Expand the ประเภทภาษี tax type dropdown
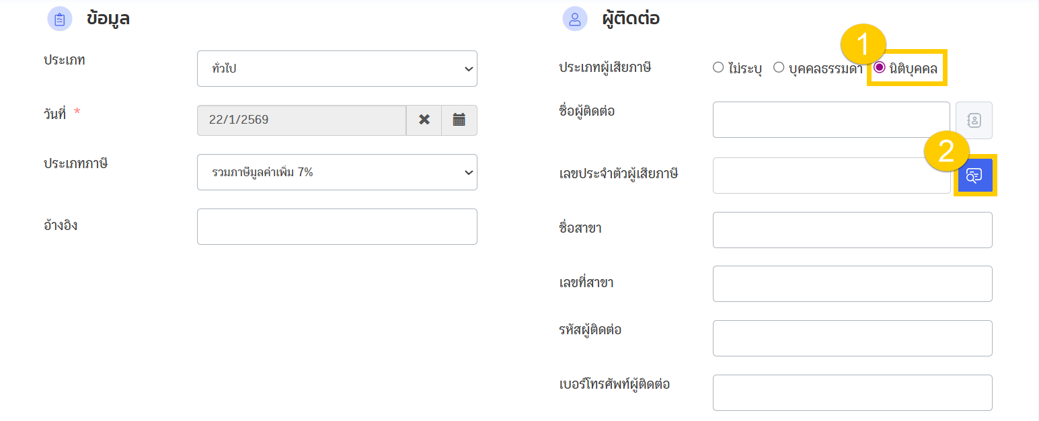 click(337, 172)
